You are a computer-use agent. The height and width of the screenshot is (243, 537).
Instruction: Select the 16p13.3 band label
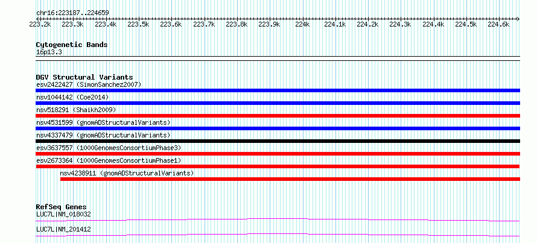click(x=49, y=52)
